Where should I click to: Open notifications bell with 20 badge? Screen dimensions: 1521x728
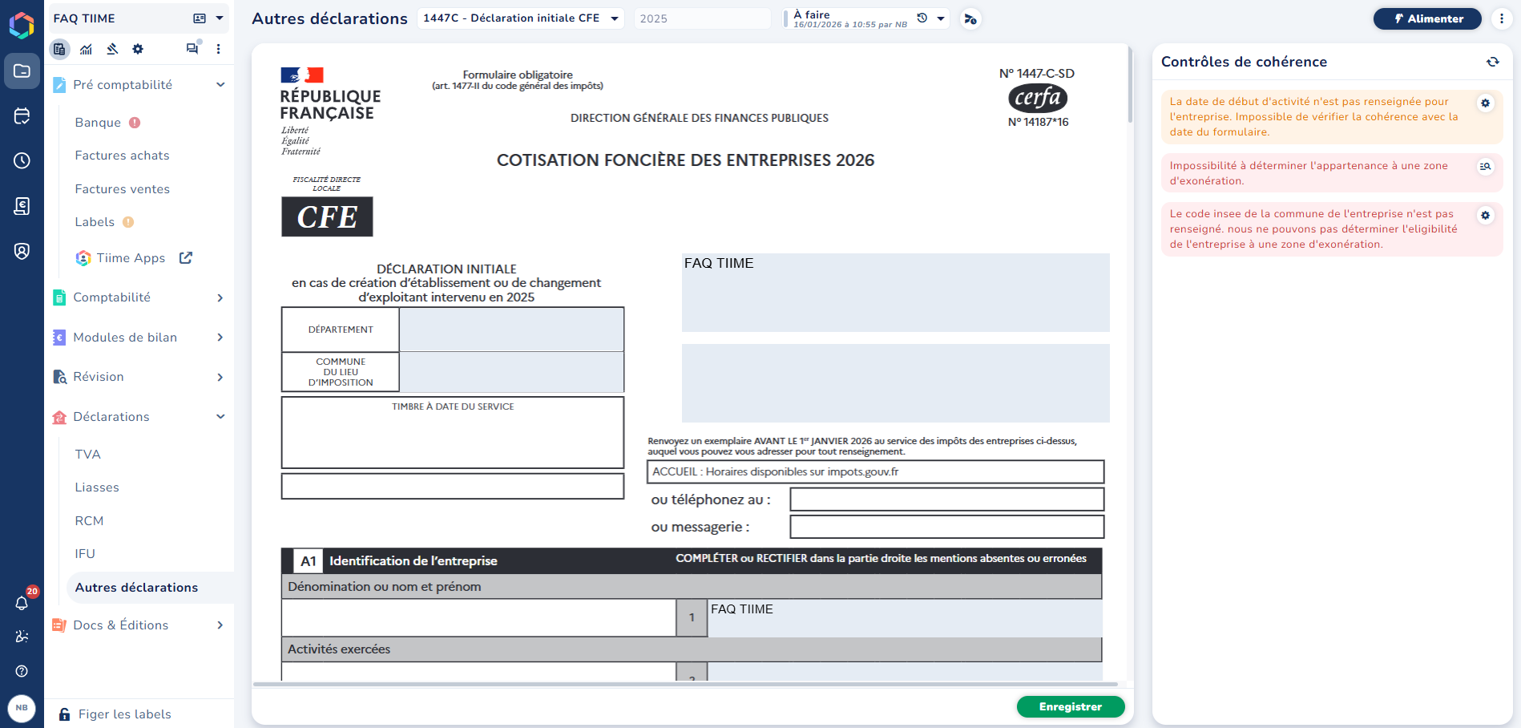tap(22, 603)
